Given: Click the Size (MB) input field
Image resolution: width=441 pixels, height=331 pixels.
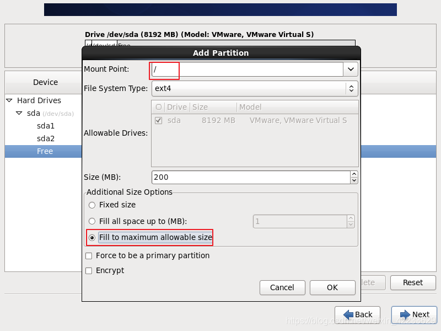Looking at the screenshot, I should (x=251, y=177).
